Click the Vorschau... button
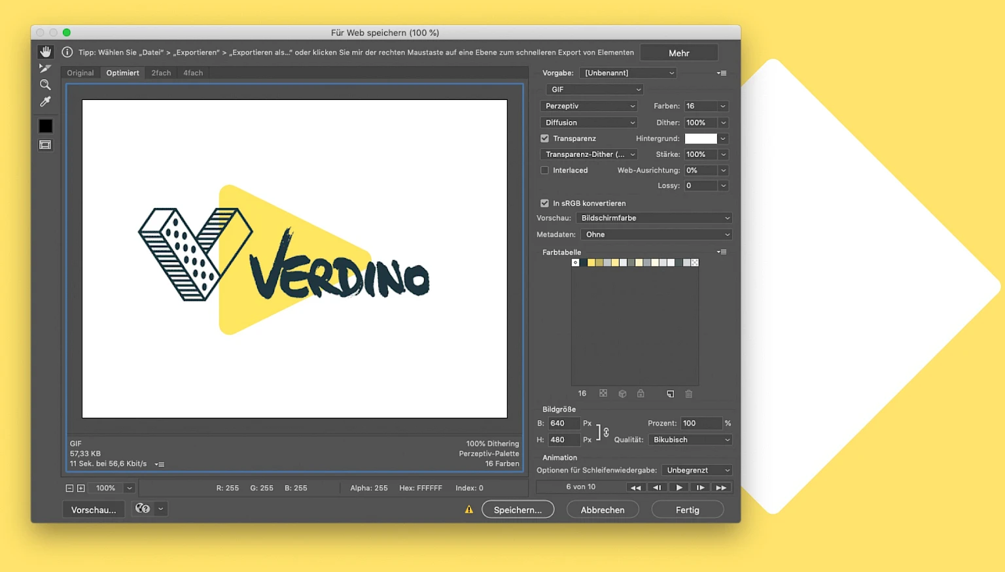 point(94,510)
